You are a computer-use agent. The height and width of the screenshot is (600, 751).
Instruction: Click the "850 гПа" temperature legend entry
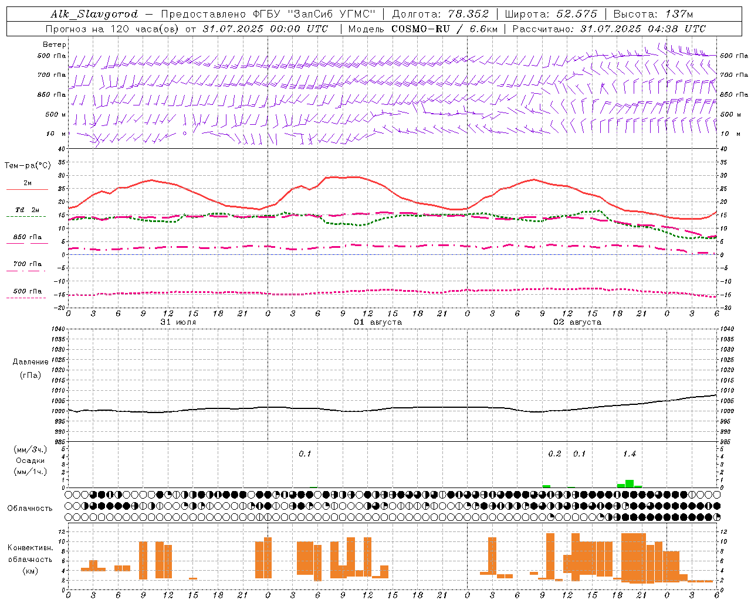point(28,237)
